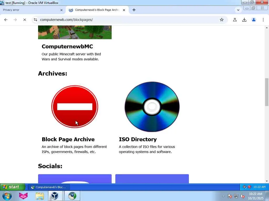
Task: Click the page scrollbar down arrow
Action: [267, 181]
